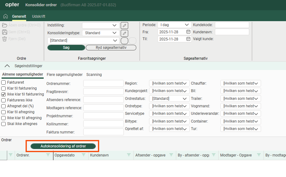Click the filter icon in Kundenavn column
This screenshot has width=286, height=177.
pos(129,155)
